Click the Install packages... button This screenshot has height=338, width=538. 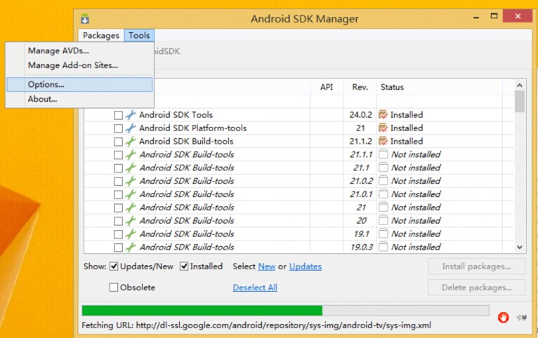point(477,266)
